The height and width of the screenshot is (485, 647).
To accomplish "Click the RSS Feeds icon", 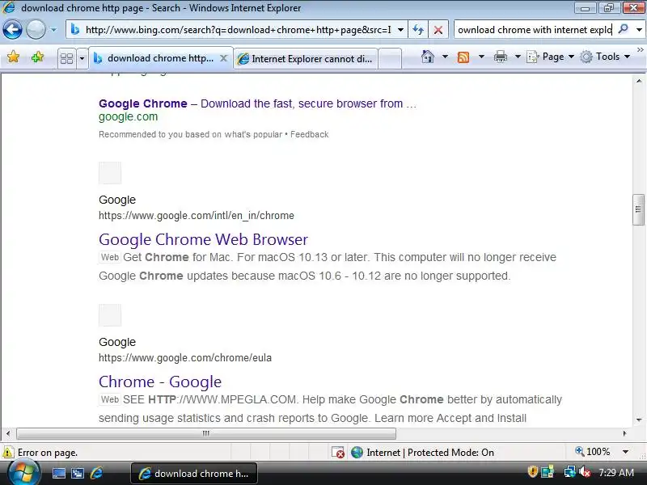I will (x=463, y=57).
